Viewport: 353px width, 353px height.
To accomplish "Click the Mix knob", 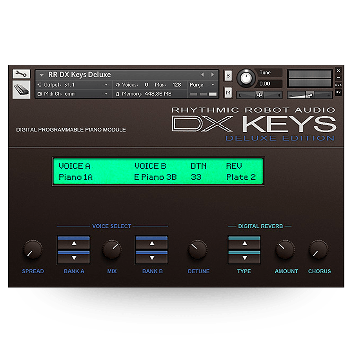I will tap(112, 250).
